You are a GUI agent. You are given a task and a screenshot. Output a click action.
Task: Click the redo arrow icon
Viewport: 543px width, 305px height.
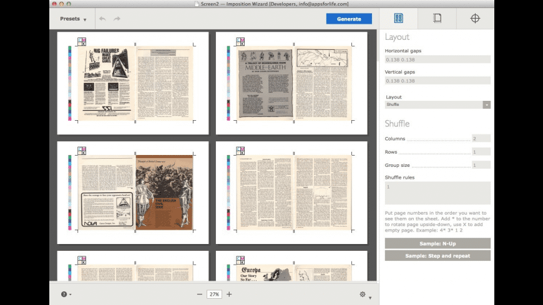[x=117, y=19]
